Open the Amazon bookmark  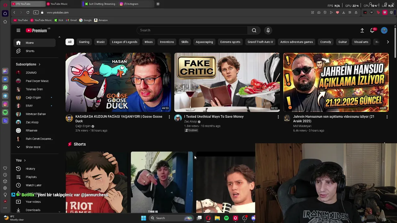(x=101, y=20)
